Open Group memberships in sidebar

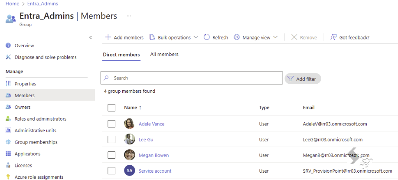click(x=36, y=142)
